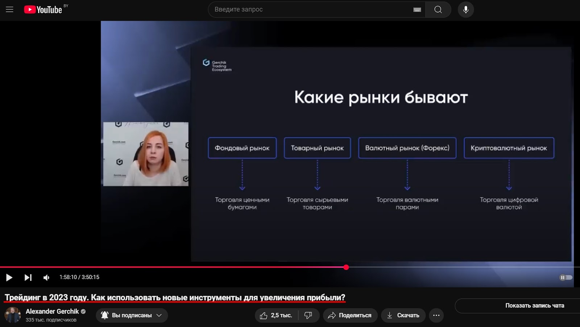Click the 'Торговля цифровой валютой' slide text
The height and width of the screenshot is (327, 580).
coord(509,203)
